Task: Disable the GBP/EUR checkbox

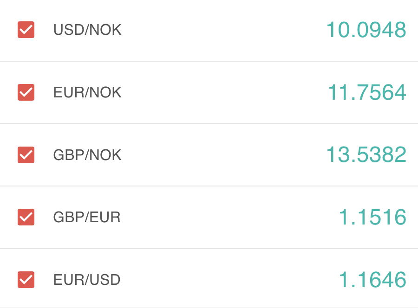Action: tap(26, 217)
